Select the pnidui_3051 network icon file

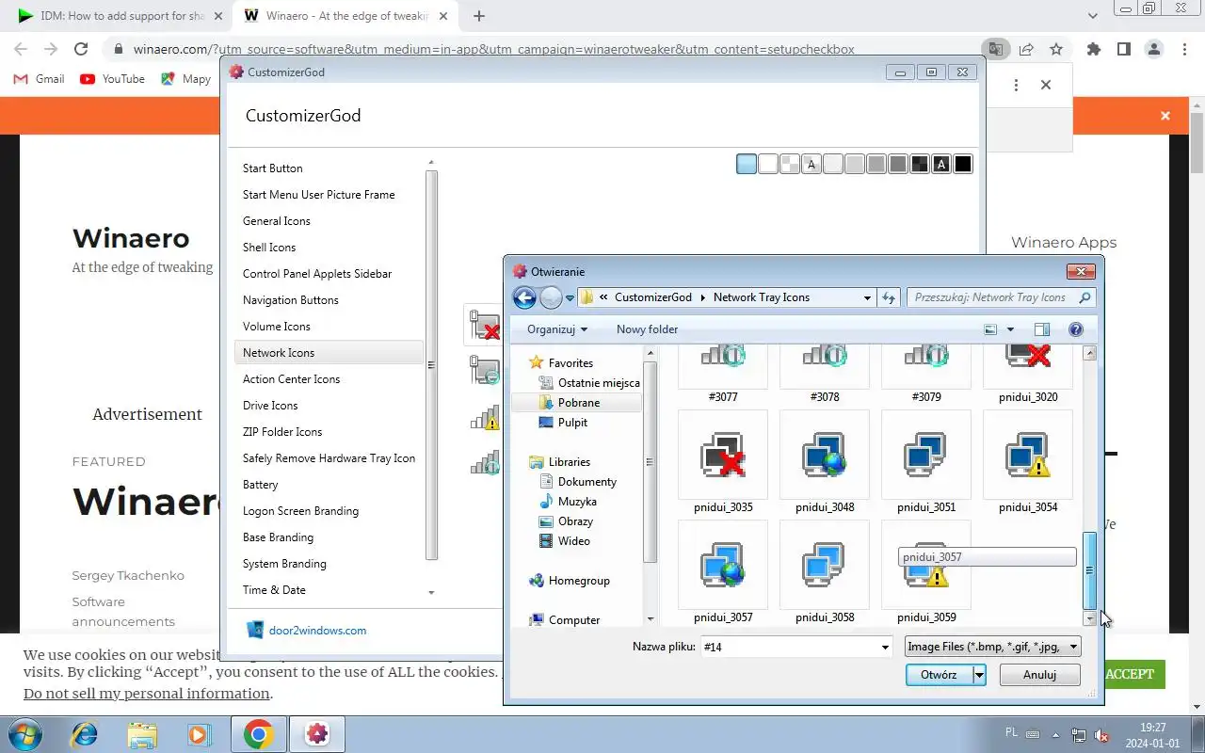pyautogui.click(x=926, y=463)
